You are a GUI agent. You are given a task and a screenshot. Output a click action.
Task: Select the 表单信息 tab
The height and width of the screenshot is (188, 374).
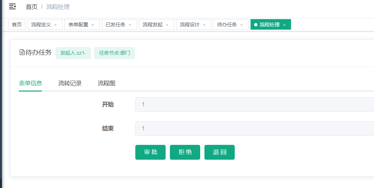[x=31, y=83]
